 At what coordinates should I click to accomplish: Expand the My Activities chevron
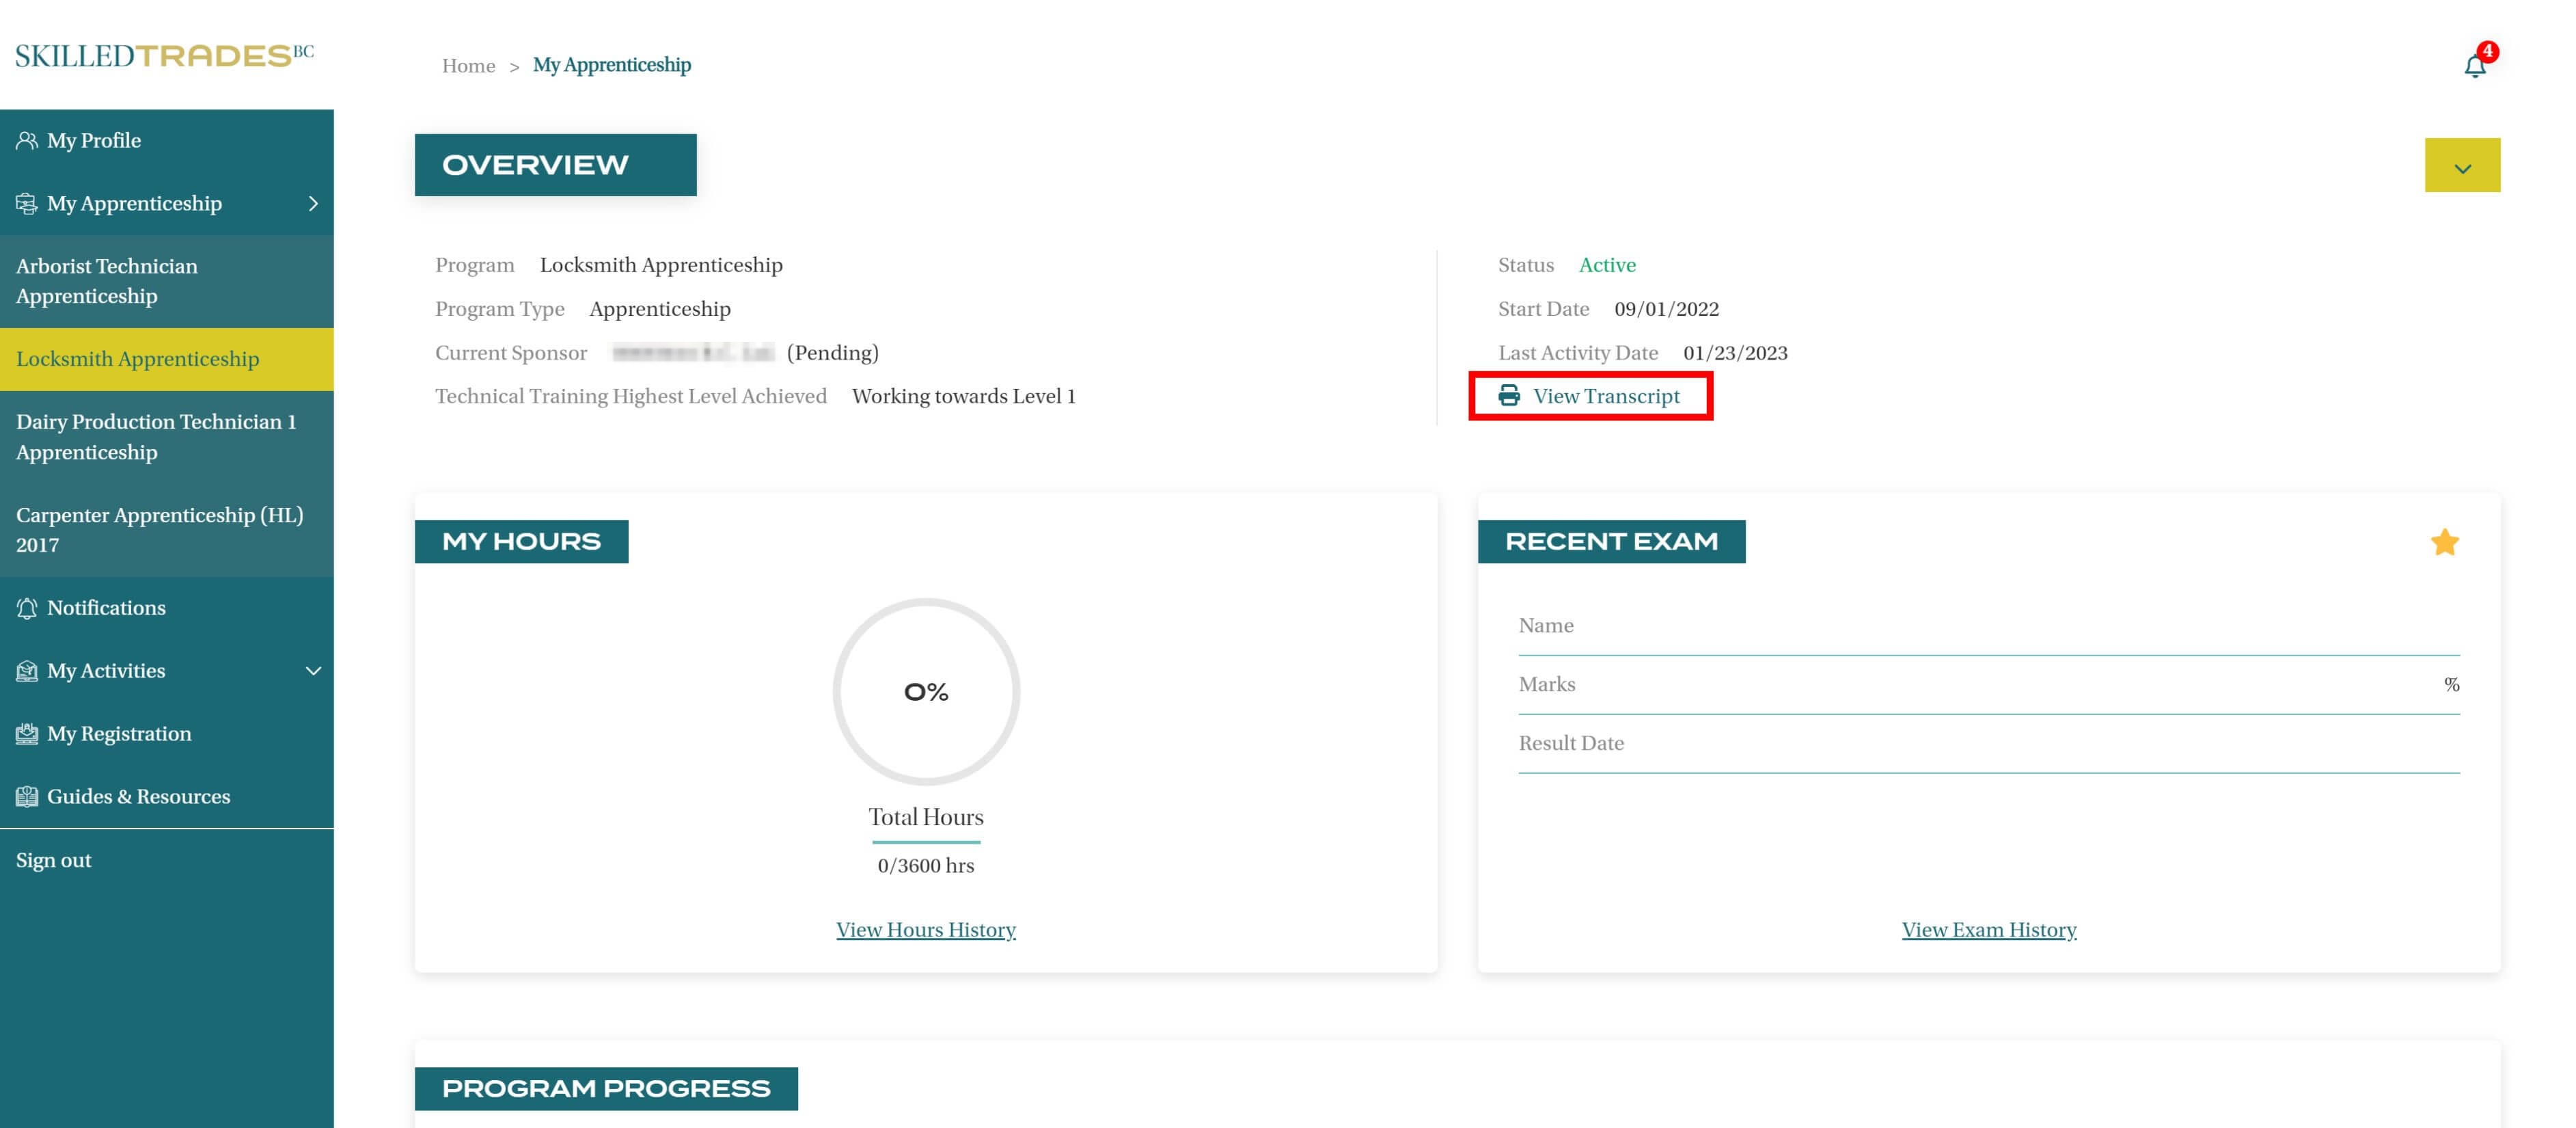click(313, 671)
